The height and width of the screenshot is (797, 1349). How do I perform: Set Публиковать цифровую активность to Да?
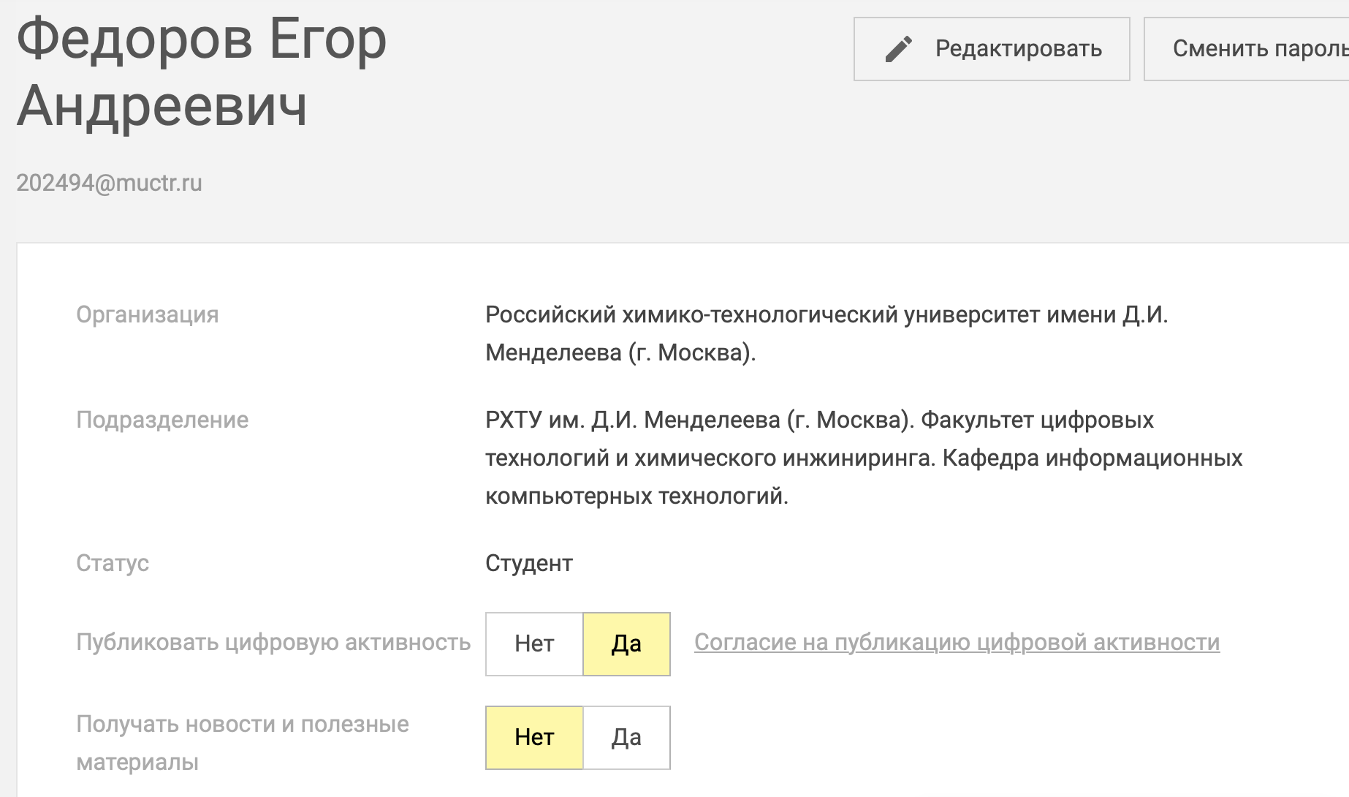click(x=626, y=644)
